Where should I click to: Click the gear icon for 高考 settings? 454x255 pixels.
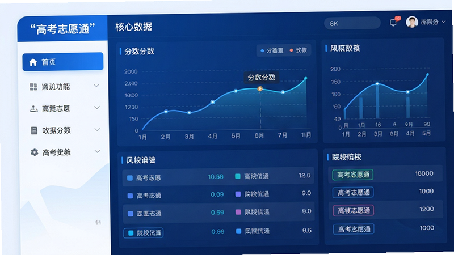pyautogui.click(x=35, y=152)
